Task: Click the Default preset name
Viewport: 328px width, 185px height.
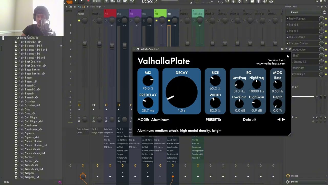Action: click(x=249, y=120)
